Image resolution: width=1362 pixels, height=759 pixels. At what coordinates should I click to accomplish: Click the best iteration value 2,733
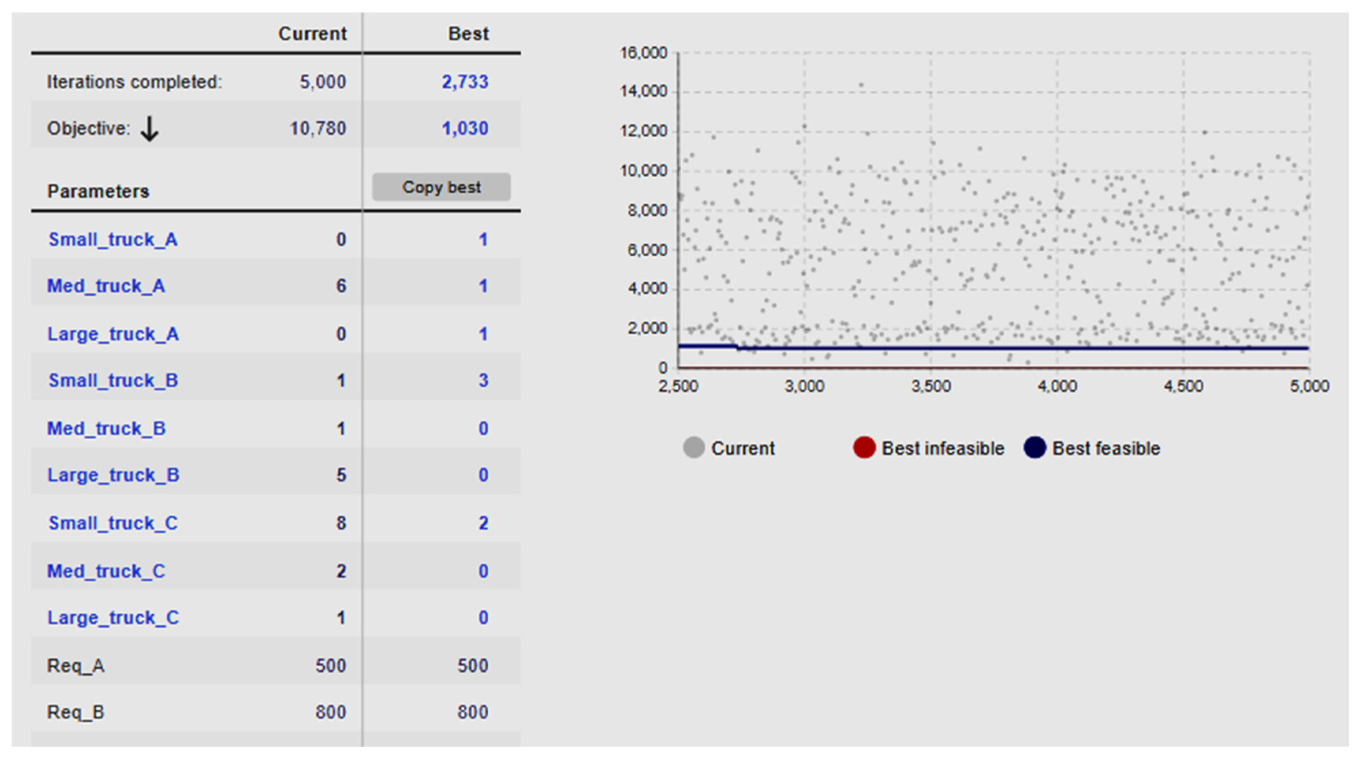(465, 82)
